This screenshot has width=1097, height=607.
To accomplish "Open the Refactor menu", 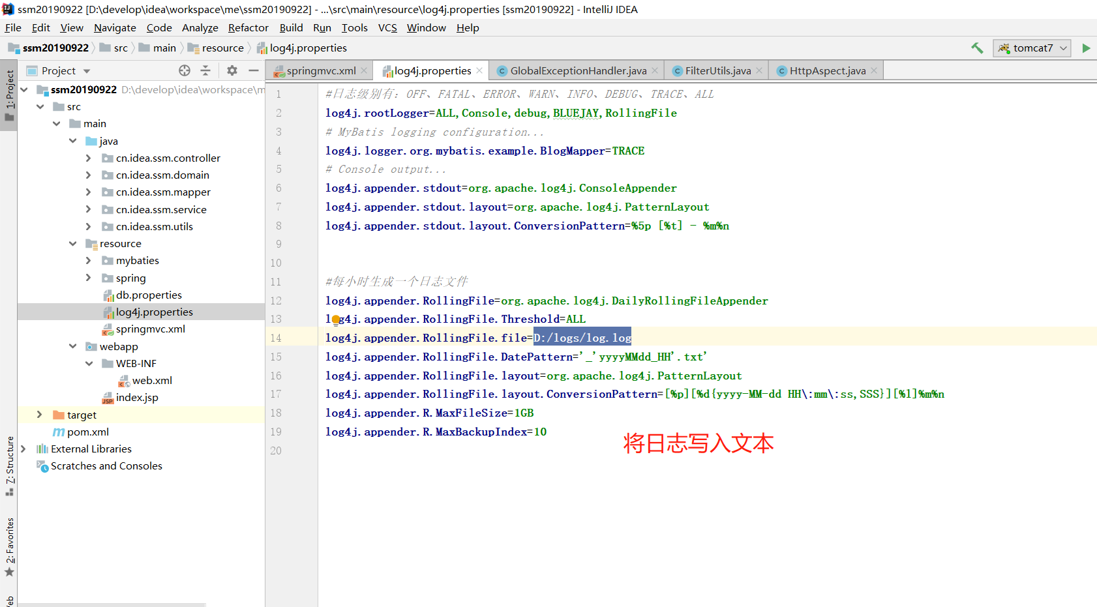I will [x=248, y=27].
